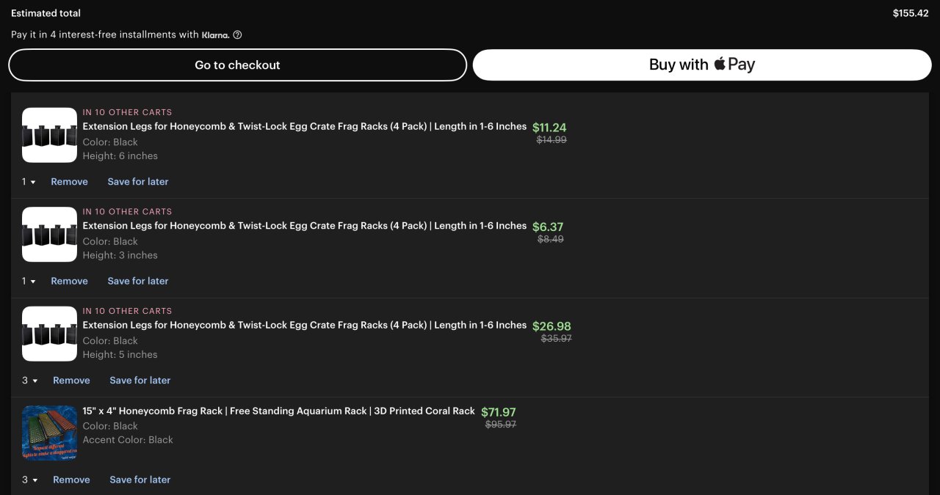Click the Buy with Apple Pay button
The image size is (940, 495).
(x=702, y=65)
